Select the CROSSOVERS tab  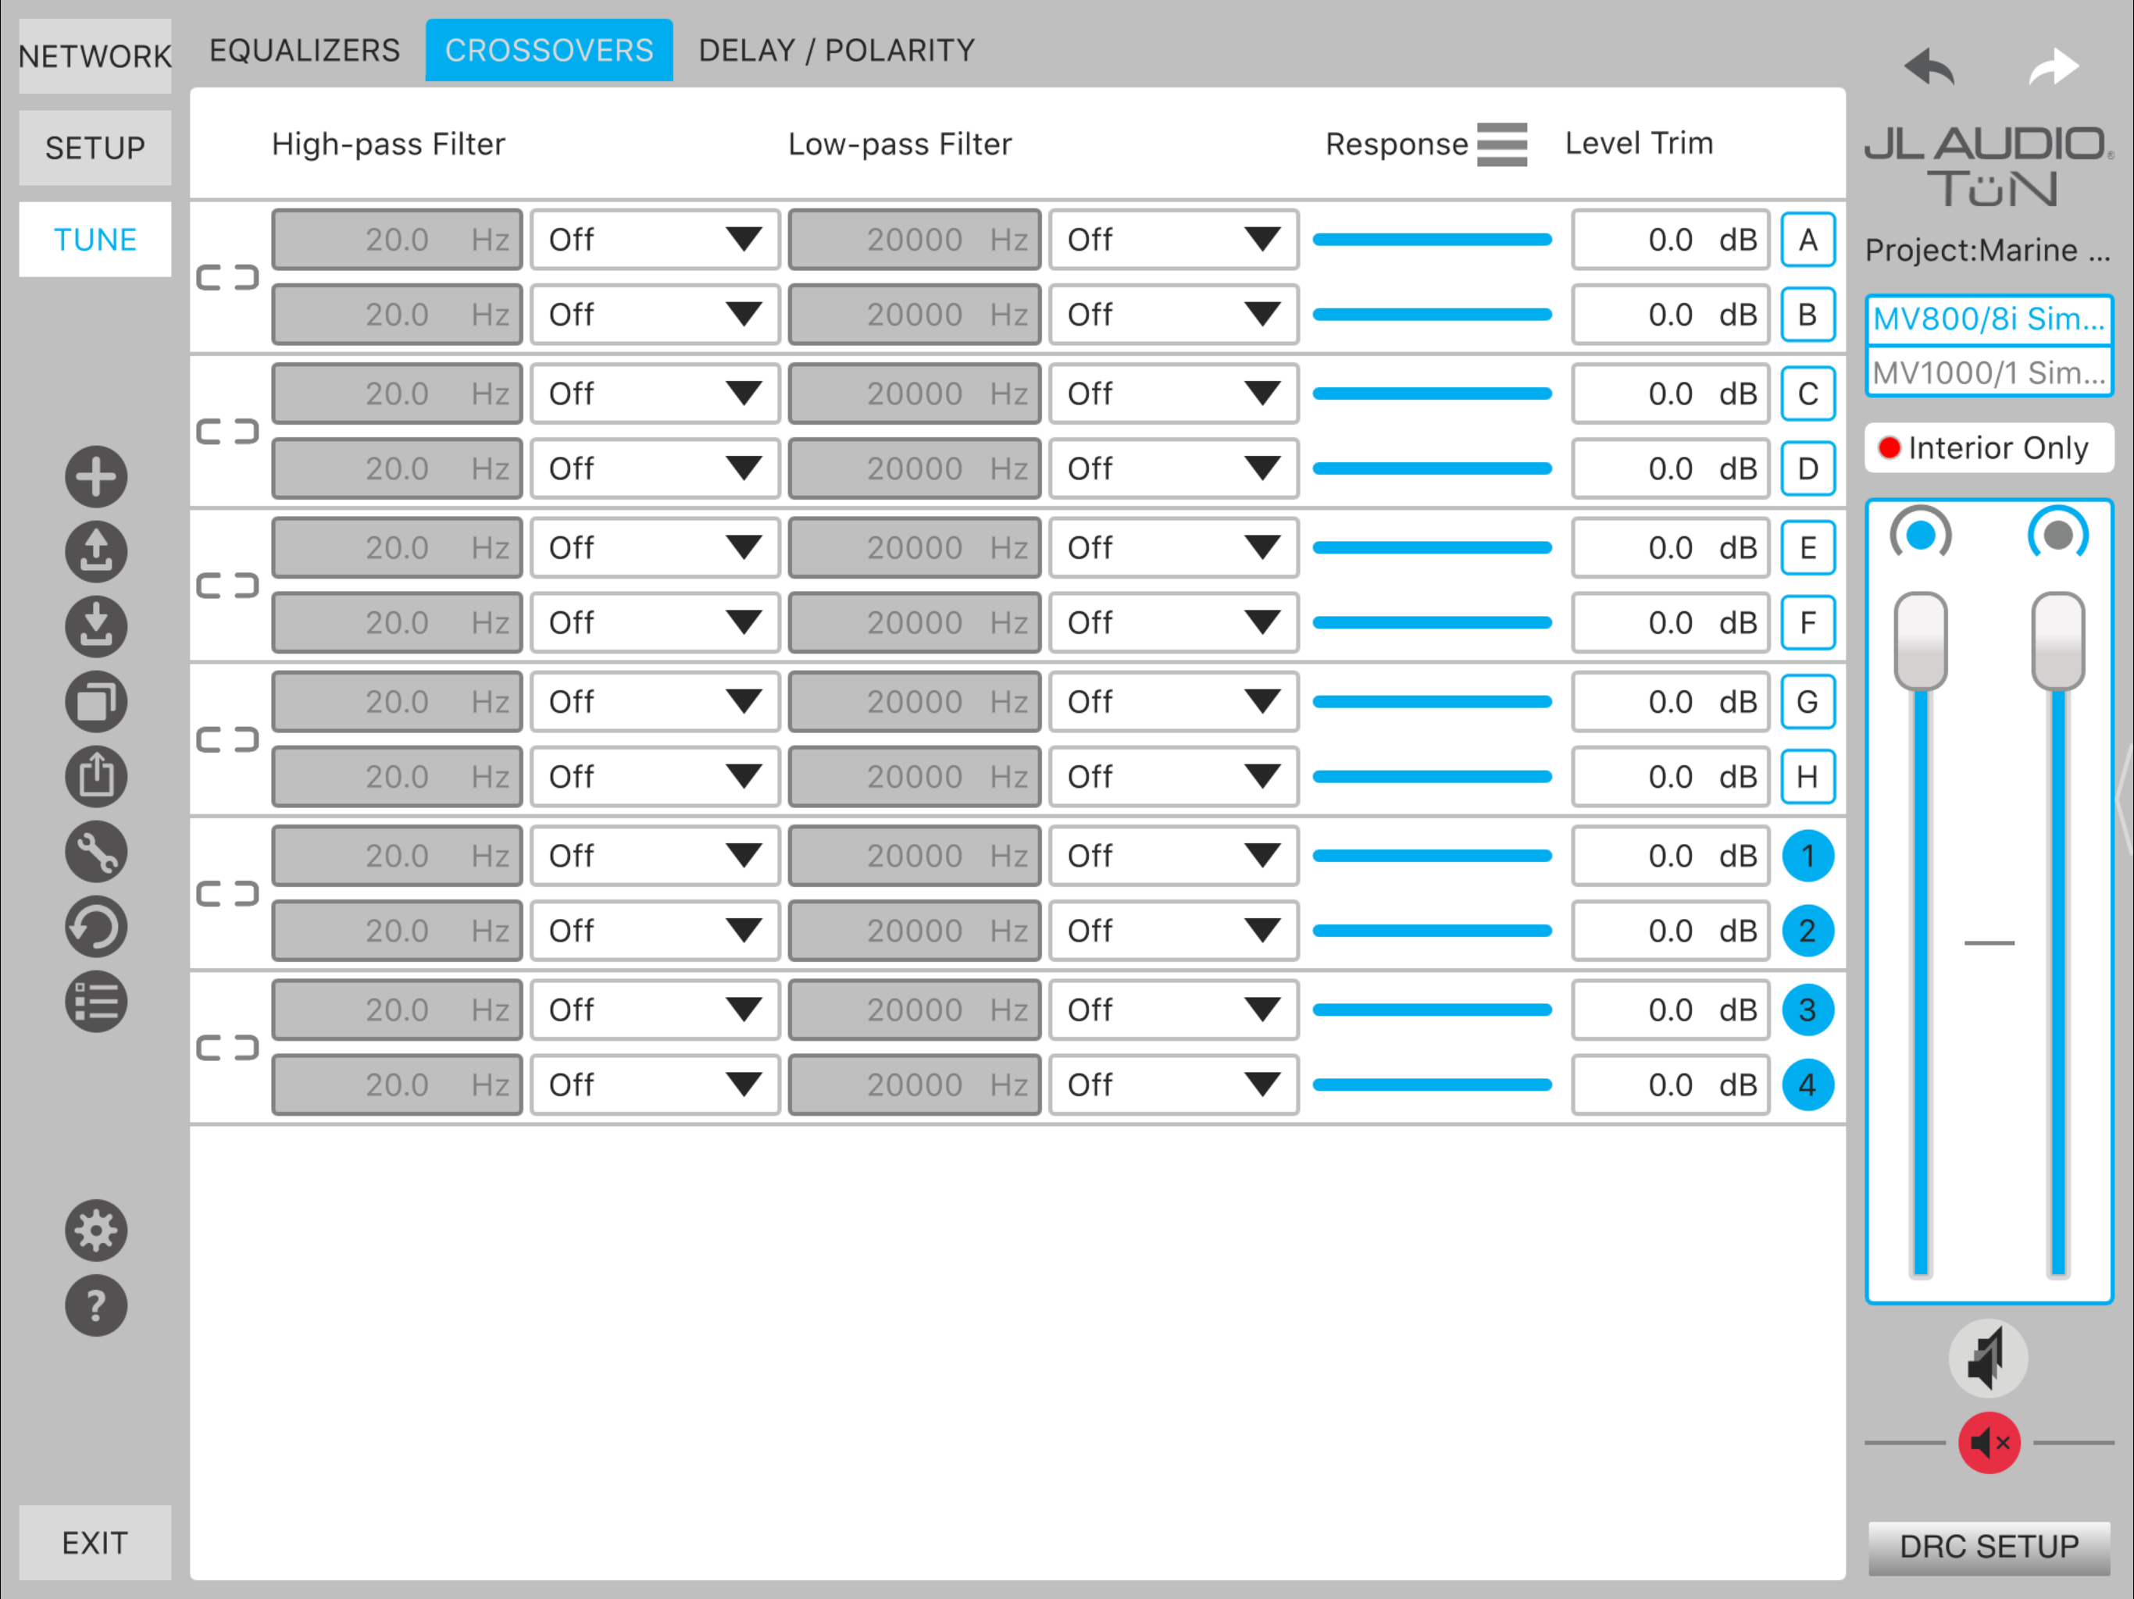549,50
